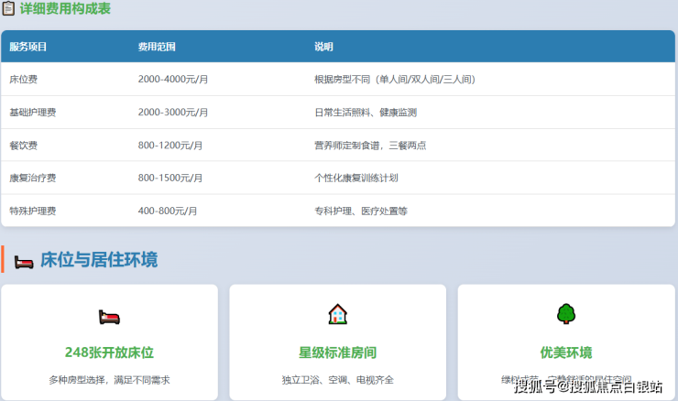Viewport: 678px width, 401px height.
Task: Click the red bed icon above 248张开放床位
Action: pyautogui.click(x=109, y=317)
